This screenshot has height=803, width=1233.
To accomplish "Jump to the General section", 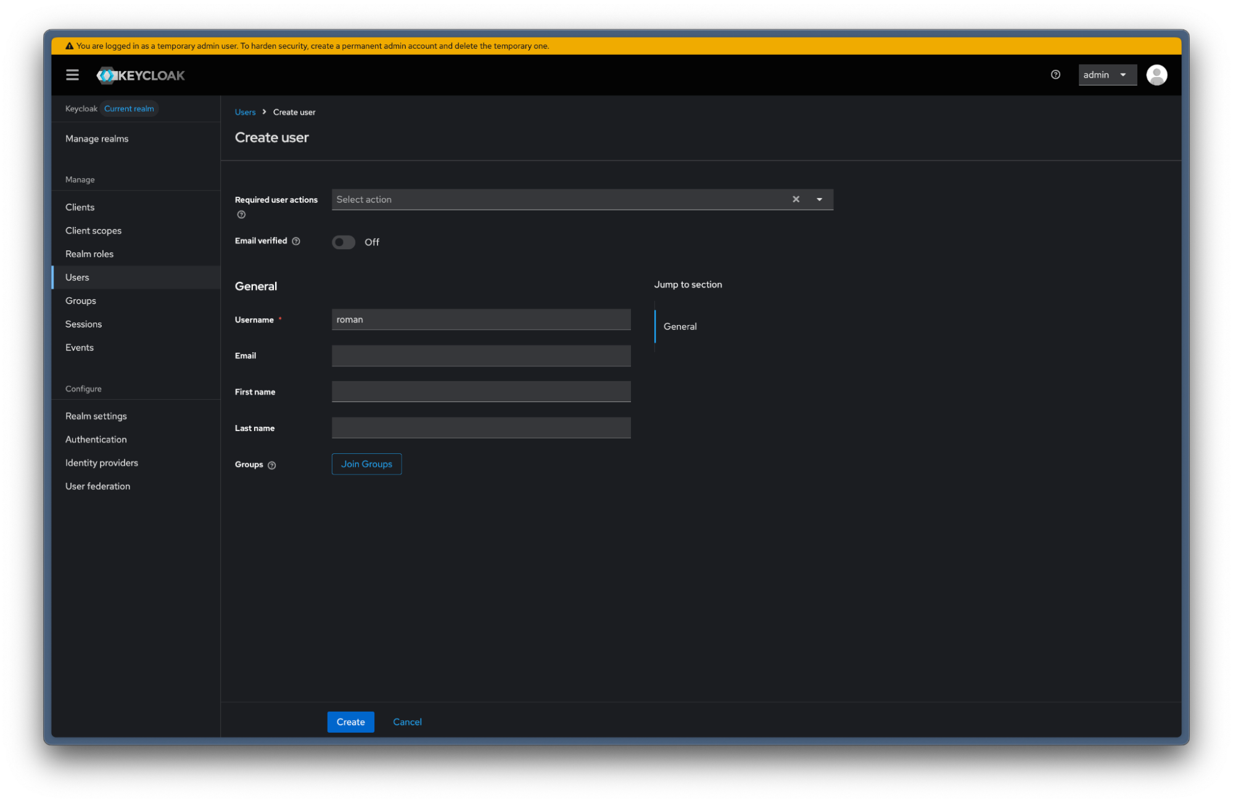I will coord(680,327).
